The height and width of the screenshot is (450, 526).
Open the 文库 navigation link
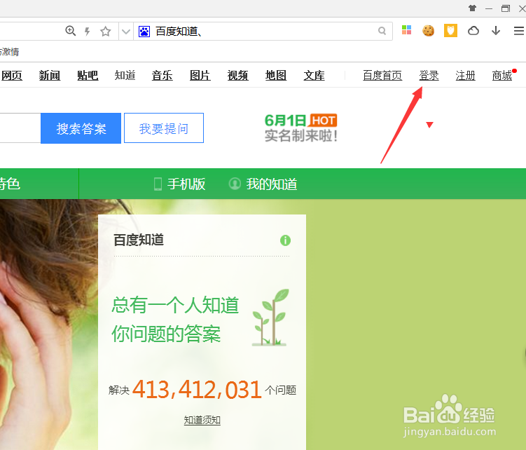coord(314,75)
